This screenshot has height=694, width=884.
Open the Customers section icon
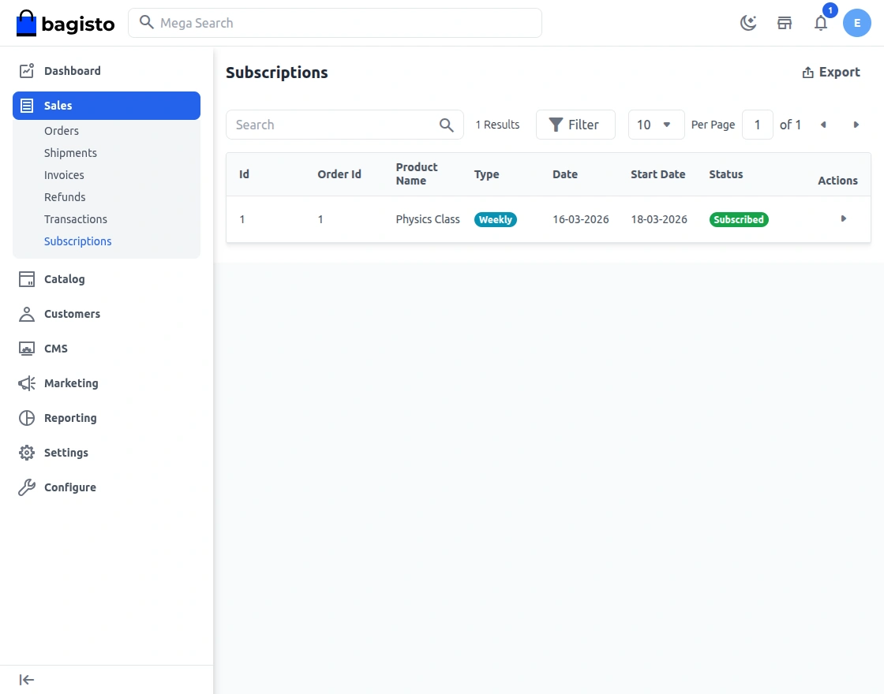[x=26, y=314]
